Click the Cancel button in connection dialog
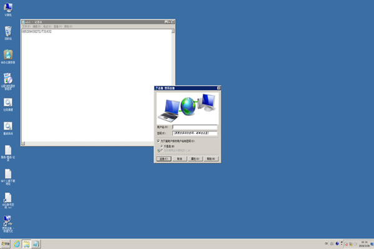The width and height of the screenshot is (374, 249). coord(179,159)
